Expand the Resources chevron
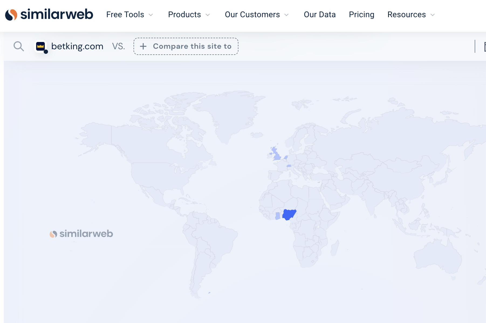This screenshot has height=323, width=486. click(433, 15)
